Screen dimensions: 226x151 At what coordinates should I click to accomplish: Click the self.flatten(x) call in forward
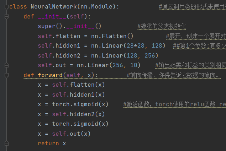[x=78, y=85]
